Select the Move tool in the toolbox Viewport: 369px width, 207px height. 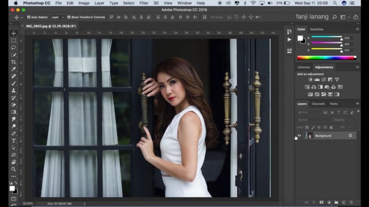click(x=14, y=33)
